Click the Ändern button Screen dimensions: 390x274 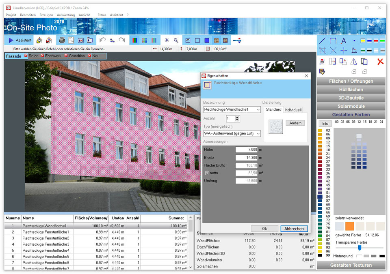pos(295,123)
